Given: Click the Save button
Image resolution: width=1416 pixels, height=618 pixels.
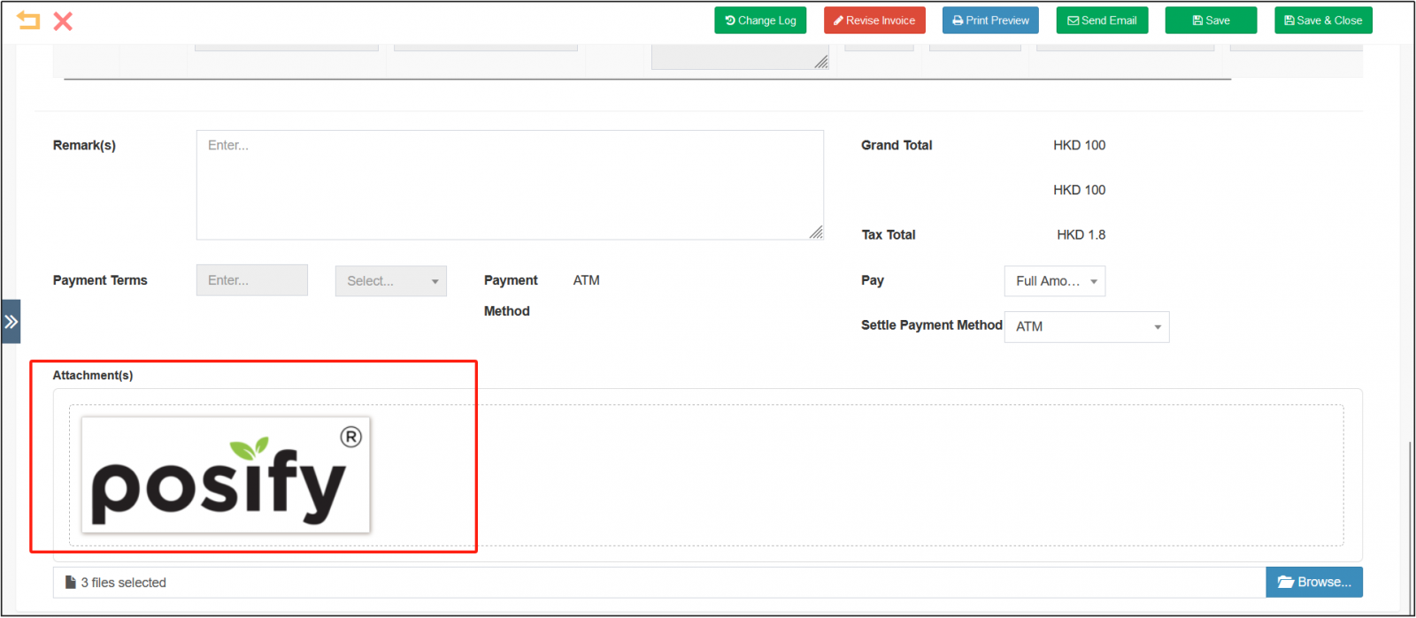Looking at the screenshot, I should [1211, 20].
